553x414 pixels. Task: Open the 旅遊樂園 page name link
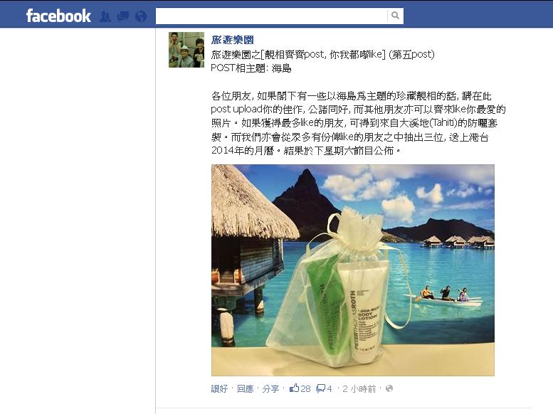(x=233, y=40)
